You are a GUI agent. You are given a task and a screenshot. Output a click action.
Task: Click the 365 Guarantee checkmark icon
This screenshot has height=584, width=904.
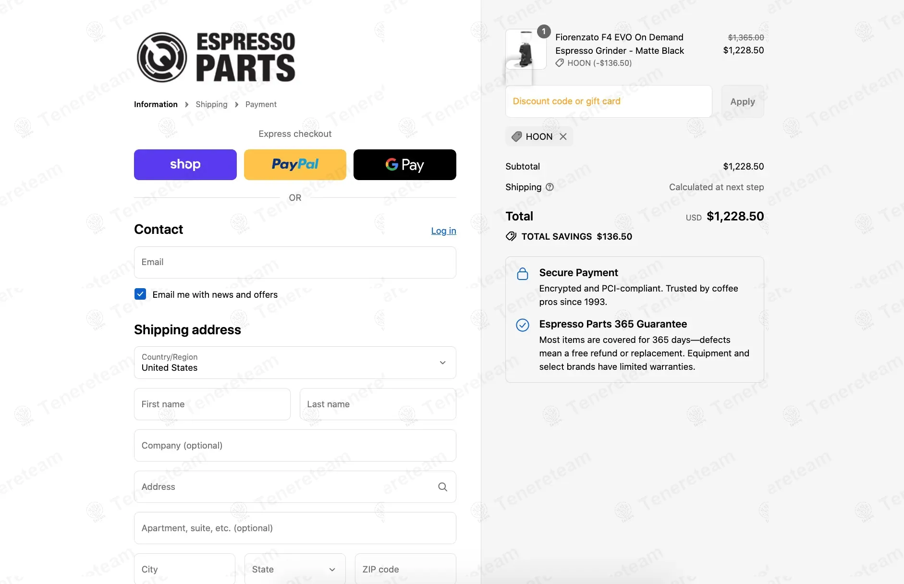pos(523,325)
